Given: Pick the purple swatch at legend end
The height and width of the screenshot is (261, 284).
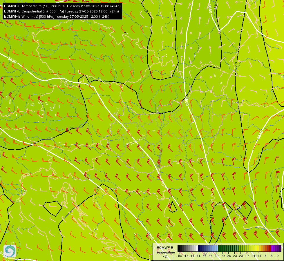Looking at the screenshot, I should (280, 248).
